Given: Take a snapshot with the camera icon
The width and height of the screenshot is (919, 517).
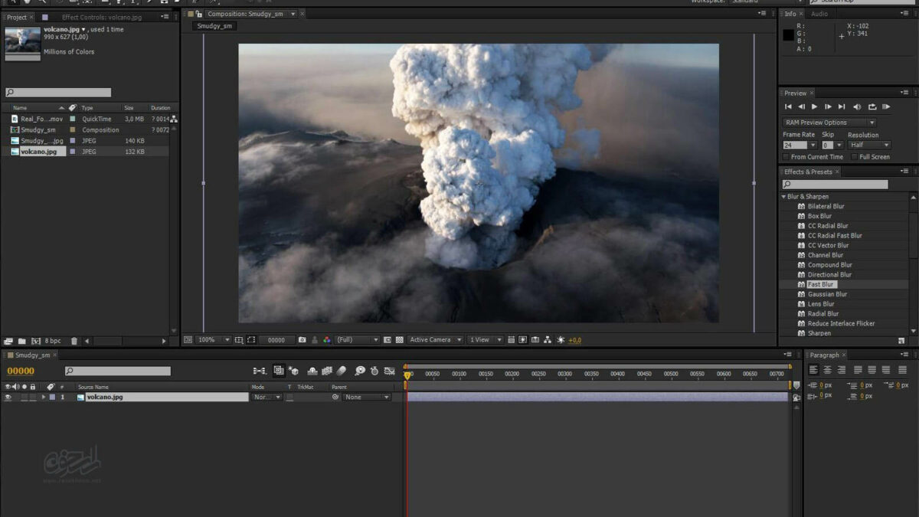Looking at the screenshot, I should (303, 340).
